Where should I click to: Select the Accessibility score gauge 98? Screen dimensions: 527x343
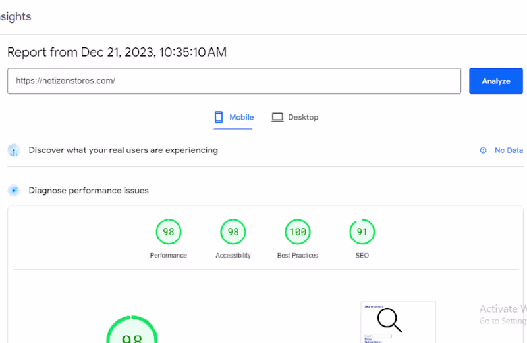point(233,232)
